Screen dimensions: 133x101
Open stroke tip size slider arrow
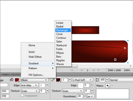70,80
